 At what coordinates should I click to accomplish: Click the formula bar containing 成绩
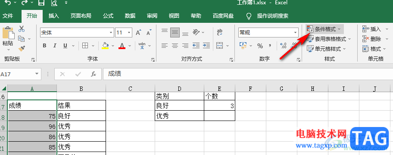coord(248,74)
